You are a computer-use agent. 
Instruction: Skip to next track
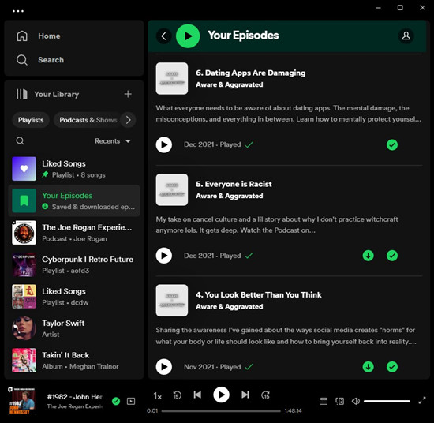tap(245, 395)
